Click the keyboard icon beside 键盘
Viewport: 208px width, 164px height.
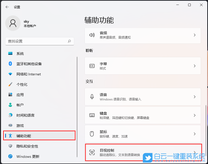[x=92, y=115]
